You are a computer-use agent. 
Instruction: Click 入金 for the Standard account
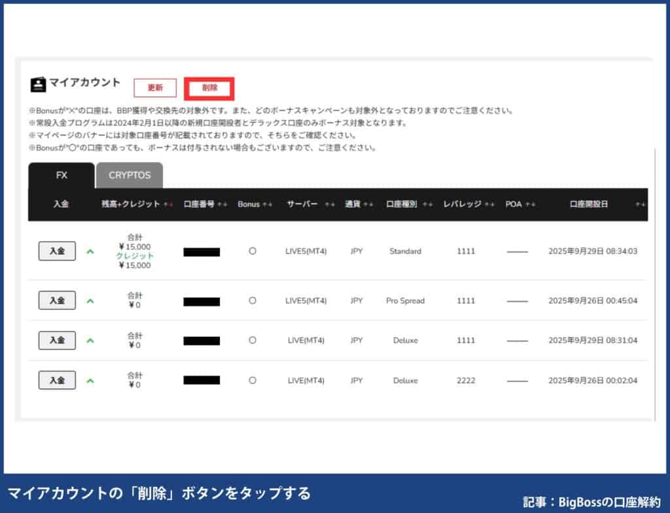(x=56, y=251)
